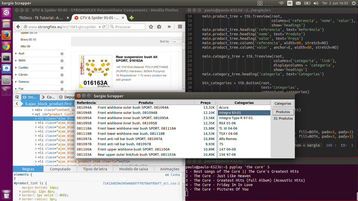The width and height of the screenshot is (358, 201).
Task: Launch Google Chrome from the dock
Action: click(x=6, y=47)
